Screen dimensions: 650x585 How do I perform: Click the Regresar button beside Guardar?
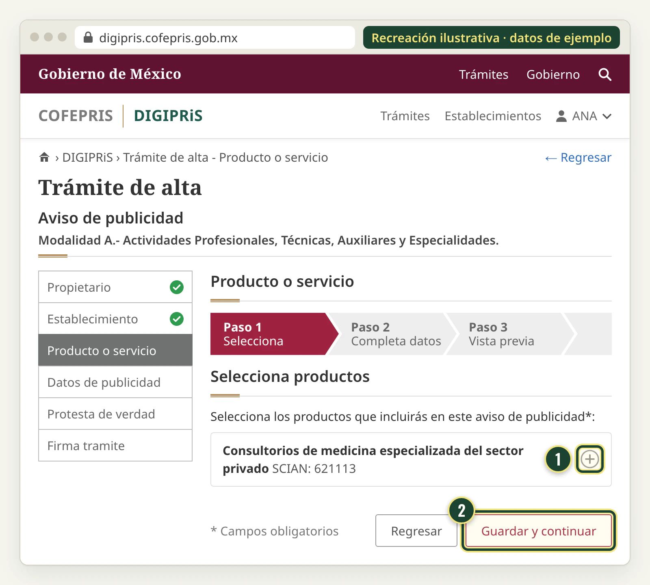pos(416,531)
